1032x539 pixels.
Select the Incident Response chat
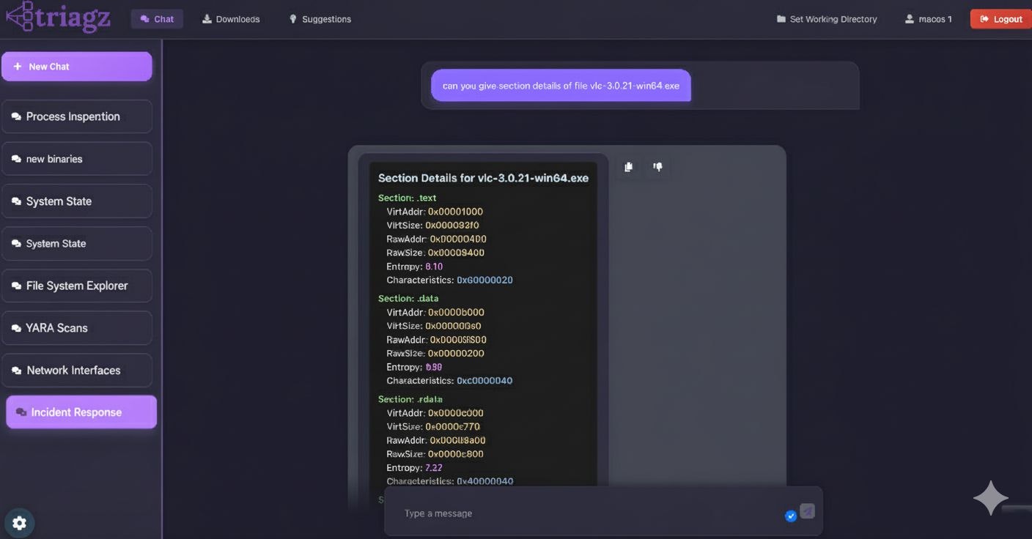[81, 412]
